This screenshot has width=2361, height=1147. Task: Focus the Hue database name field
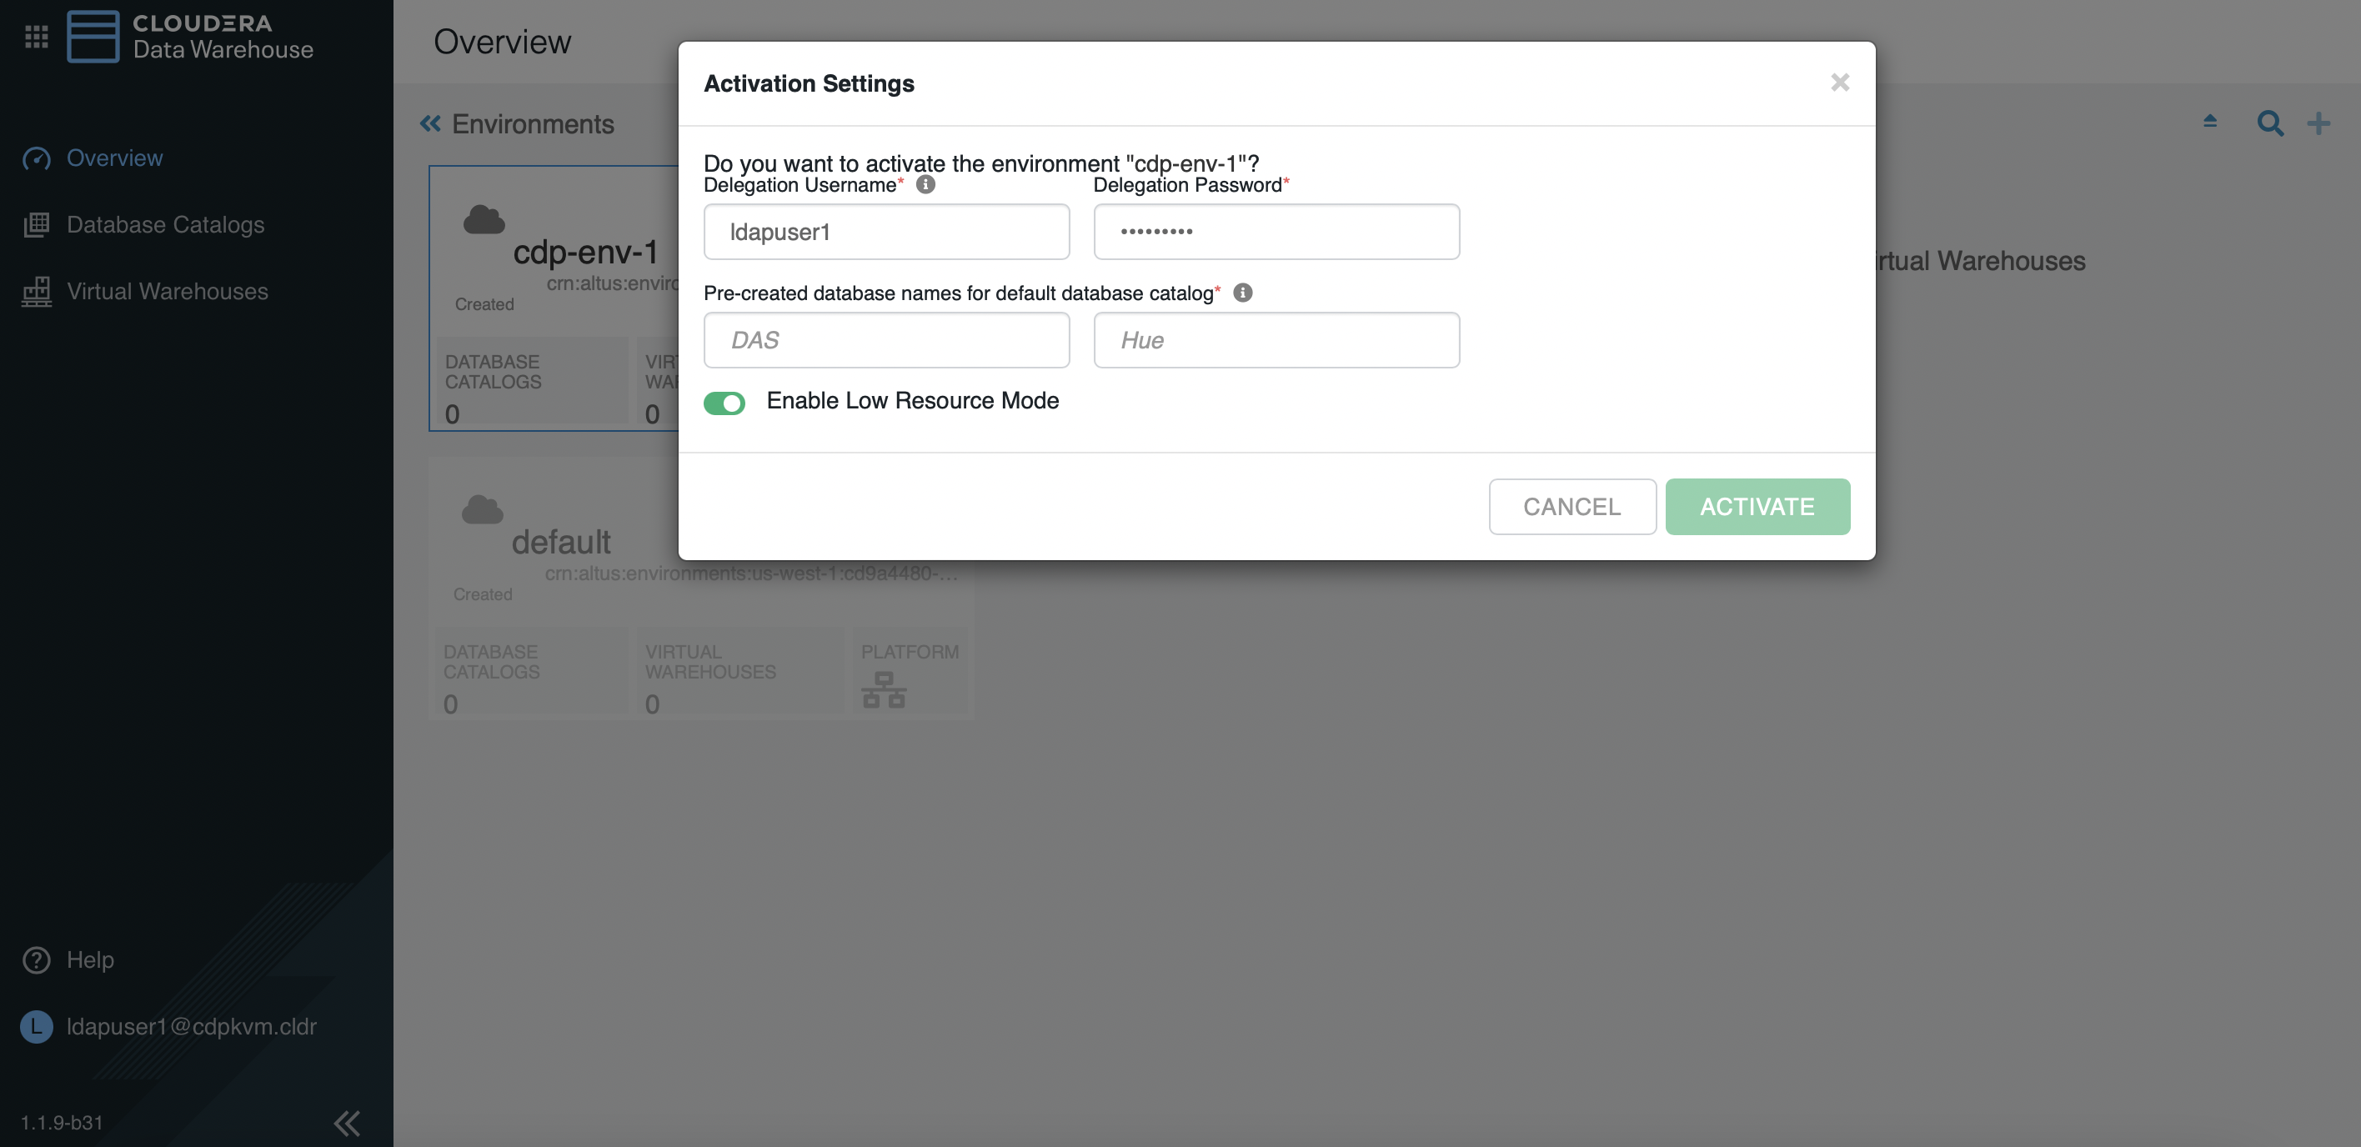pos(1276,340)
